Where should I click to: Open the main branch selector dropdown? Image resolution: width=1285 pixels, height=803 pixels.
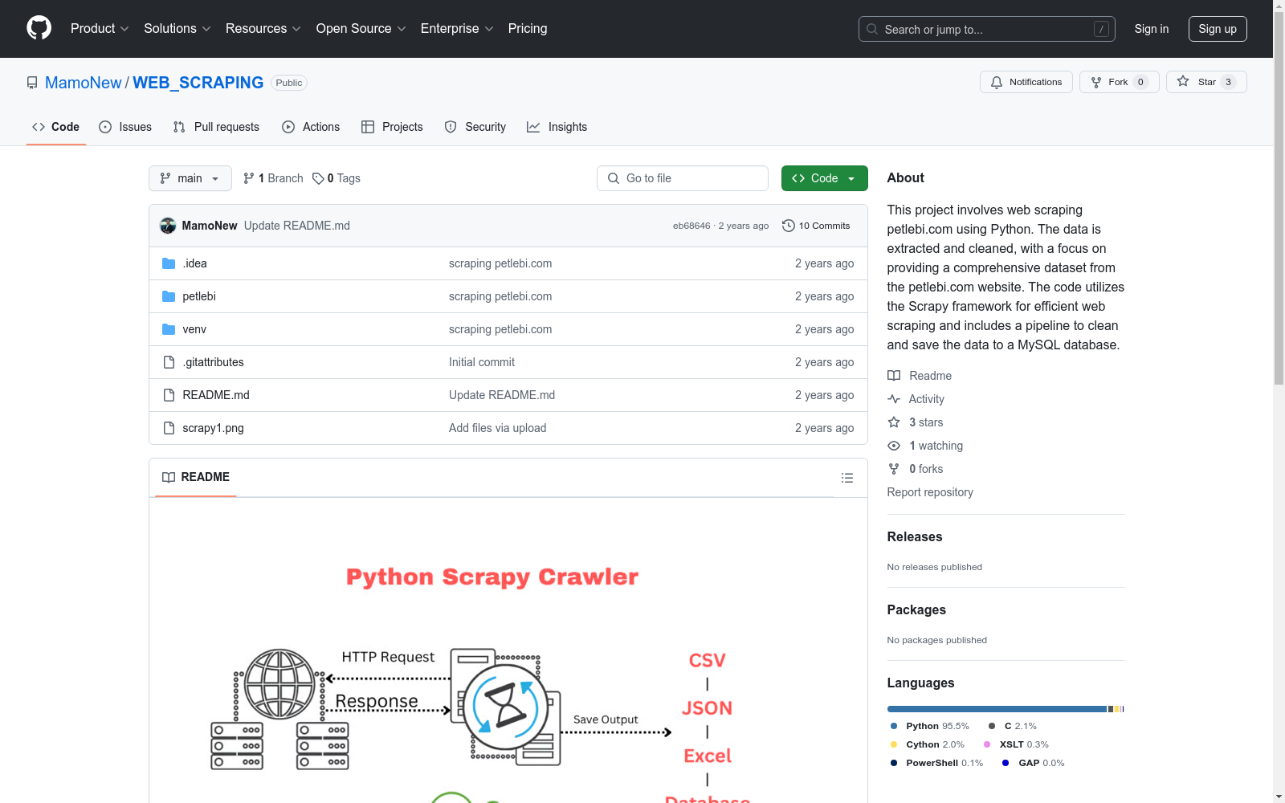(190, 178)
